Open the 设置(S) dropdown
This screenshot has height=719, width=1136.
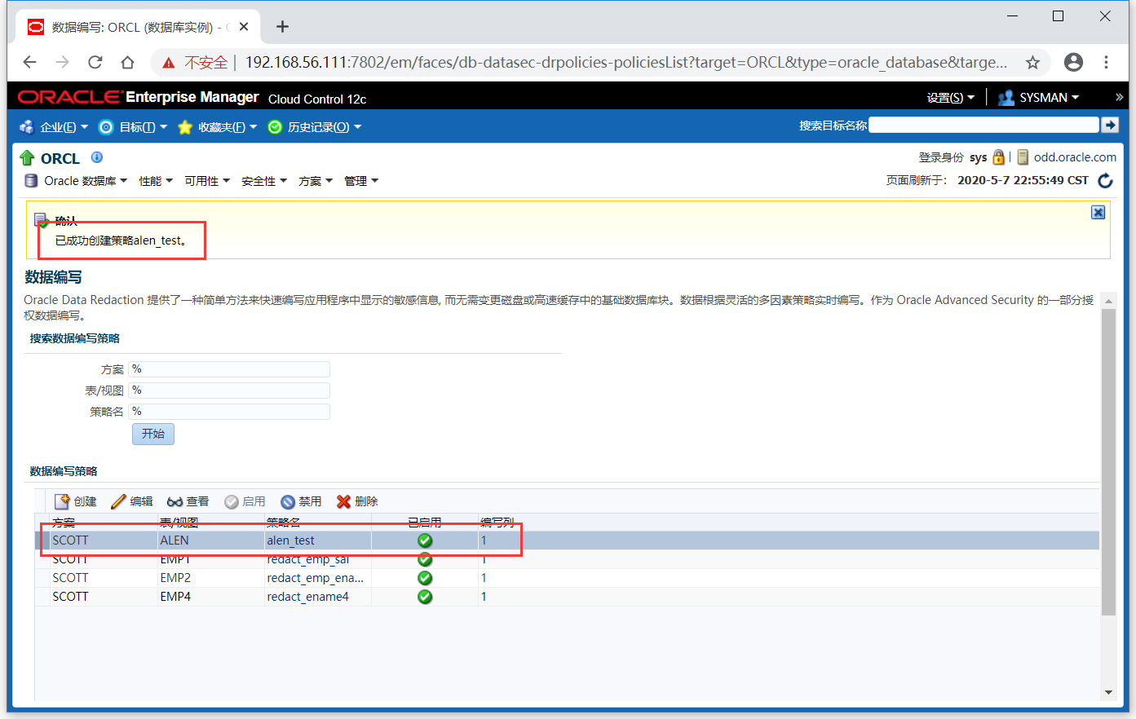950,97
